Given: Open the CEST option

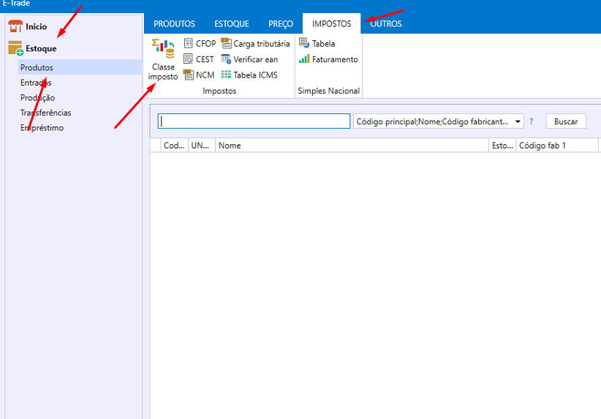Looking at the screenshot, I should (189, 59).
